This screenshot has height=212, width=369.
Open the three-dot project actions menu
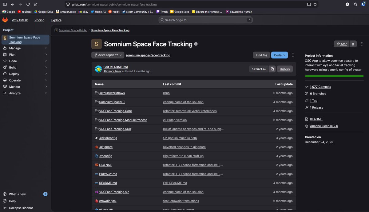pyautogui.click(x=293, y=55)
